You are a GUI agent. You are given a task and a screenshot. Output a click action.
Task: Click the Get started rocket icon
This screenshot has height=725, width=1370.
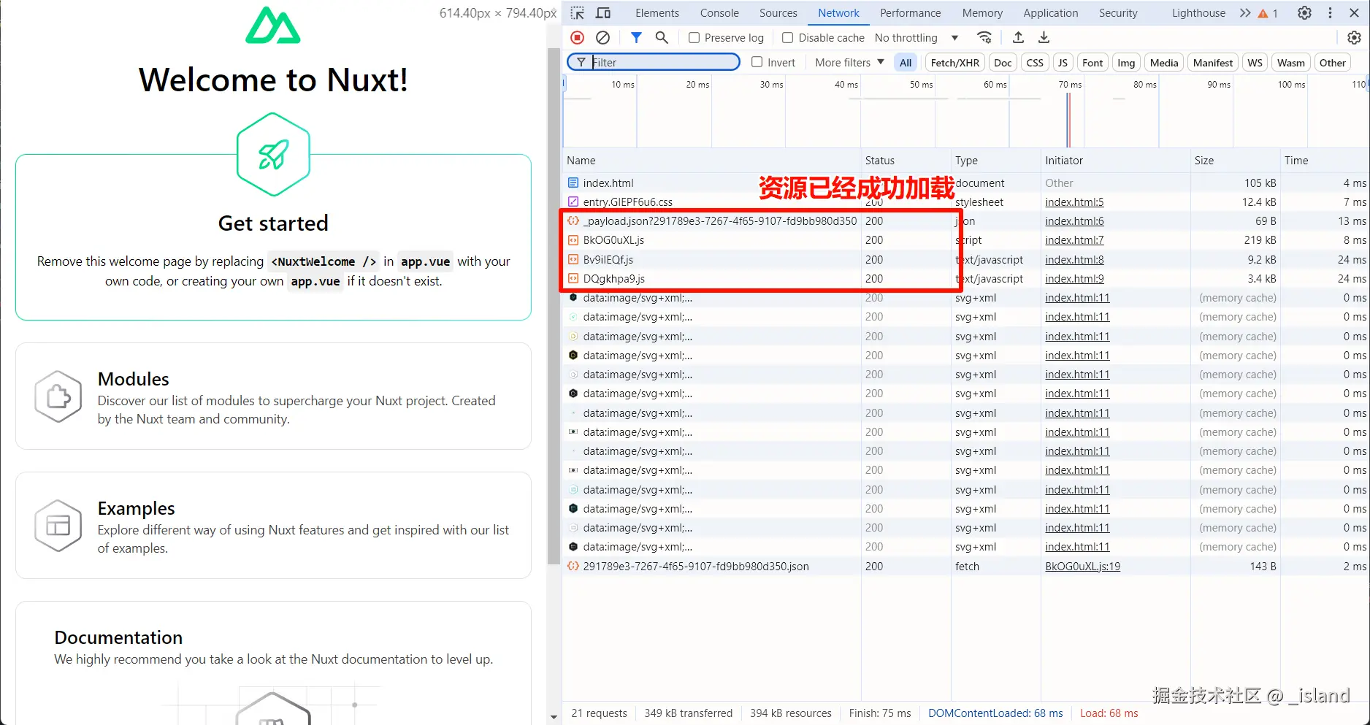tap(273, 154)
